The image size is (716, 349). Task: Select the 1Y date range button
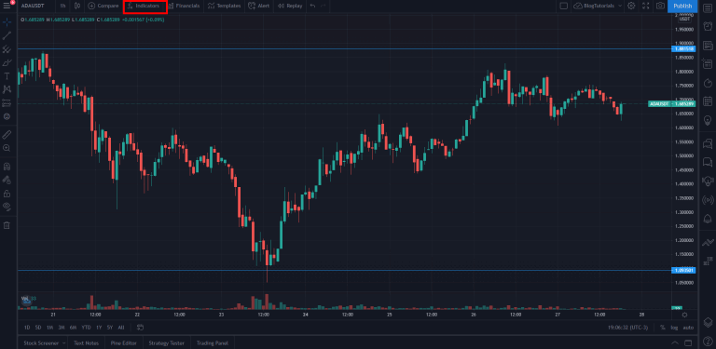[99, 328]
